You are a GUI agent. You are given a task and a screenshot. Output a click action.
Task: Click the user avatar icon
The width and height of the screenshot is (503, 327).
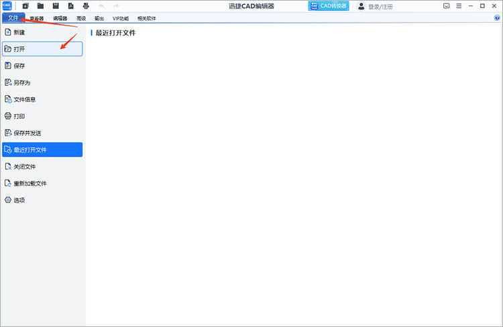click(x=361, y=6)
